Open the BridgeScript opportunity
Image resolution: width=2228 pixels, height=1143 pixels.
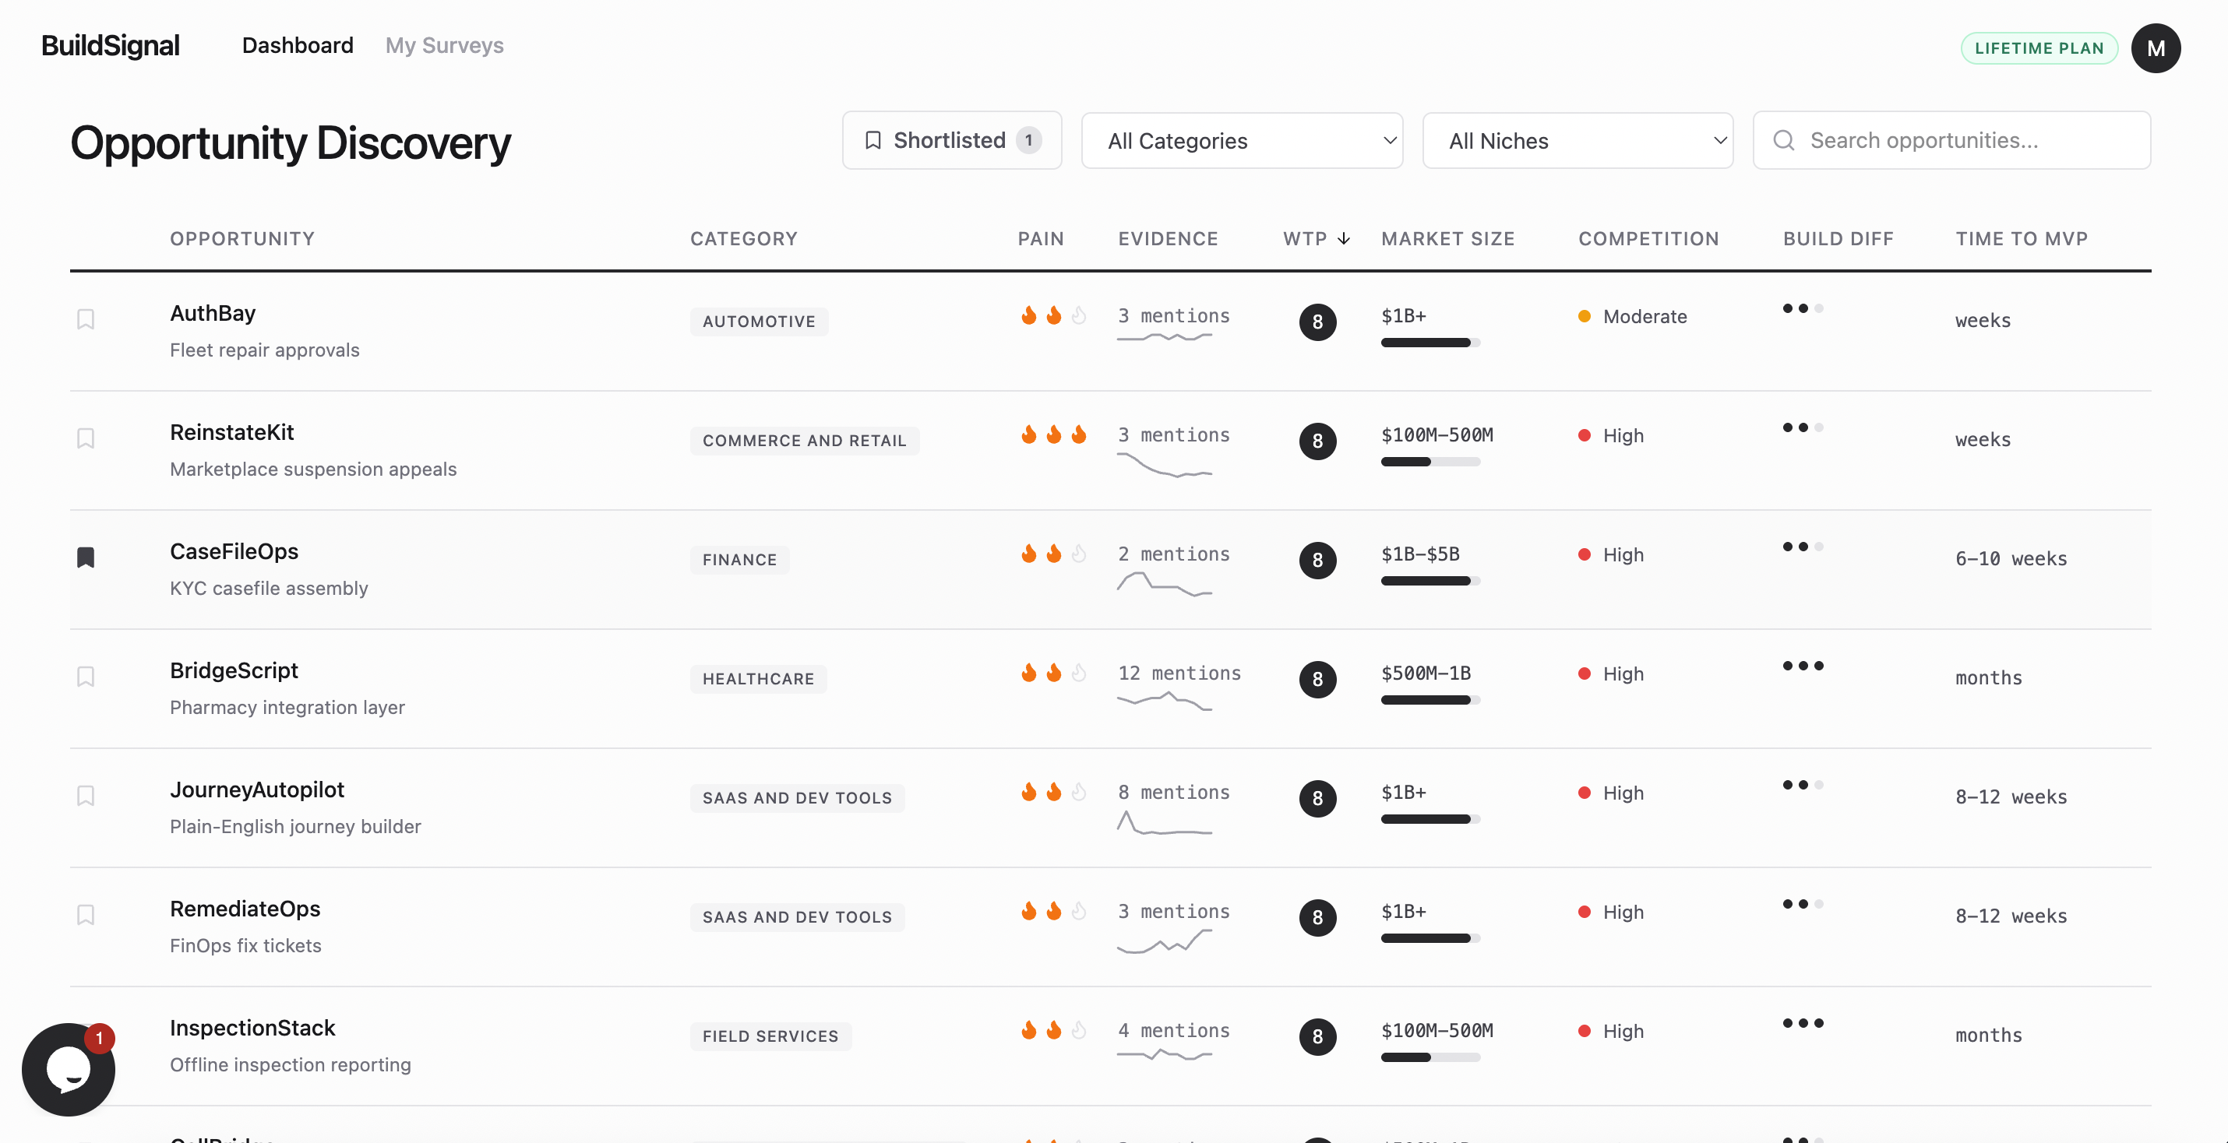[234, 670]
